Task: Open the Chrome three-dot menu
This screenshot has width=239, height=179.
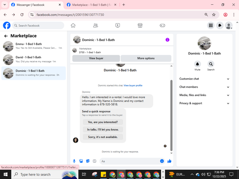Action: [234, 15]
